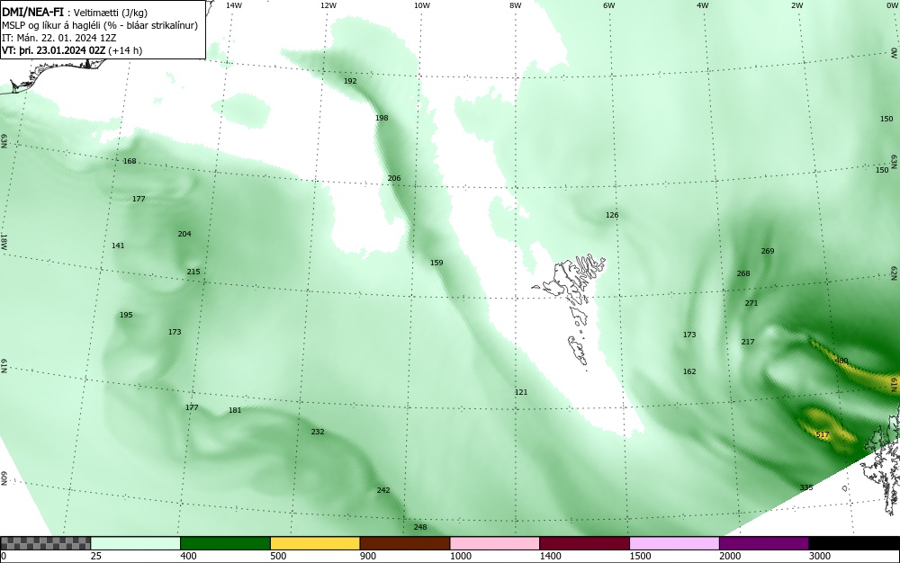The width and height of the screenshot is (900, 563).
Task: Select the 198 data value
Action: (382, 118)
